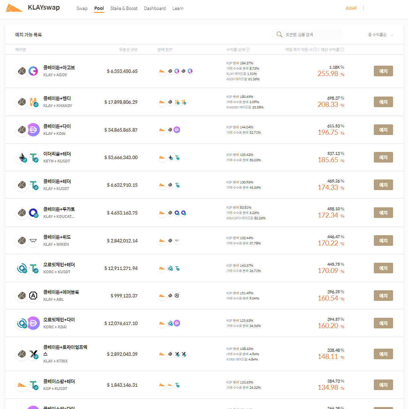
Task: Click the KTRIX token icon in 클레이튼+트라이엄프엑스 row
Action: (x=33, y=354)
